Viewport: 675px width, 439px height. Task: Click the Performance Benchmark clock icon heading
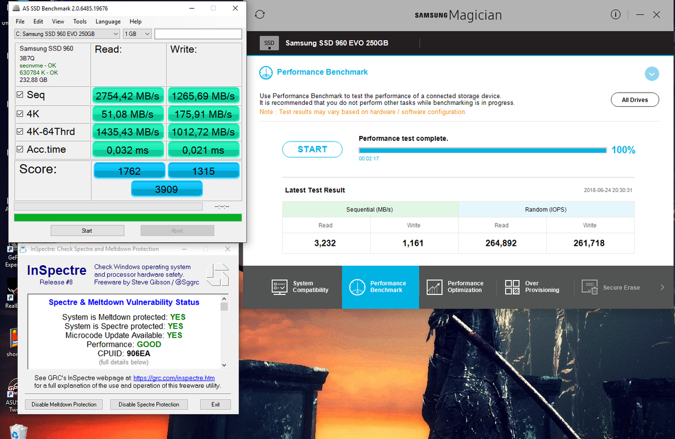pyautogui.click(x=266, y=73)
